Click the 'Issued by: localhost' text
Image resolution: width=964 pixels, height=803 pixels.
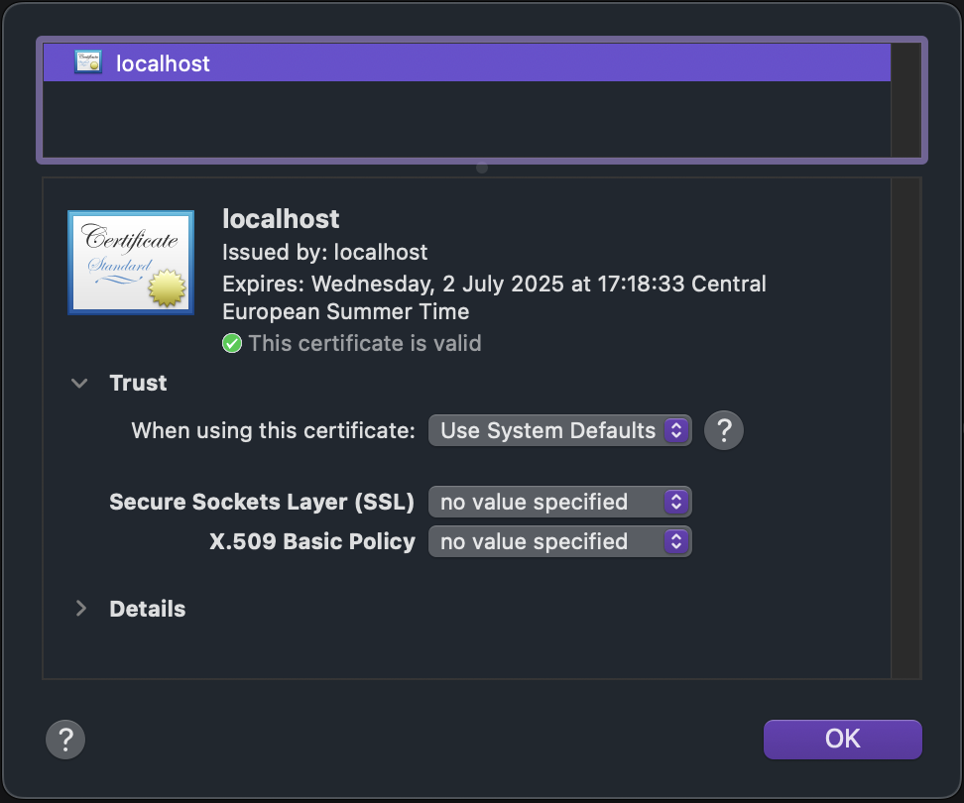tap(324, 252)
